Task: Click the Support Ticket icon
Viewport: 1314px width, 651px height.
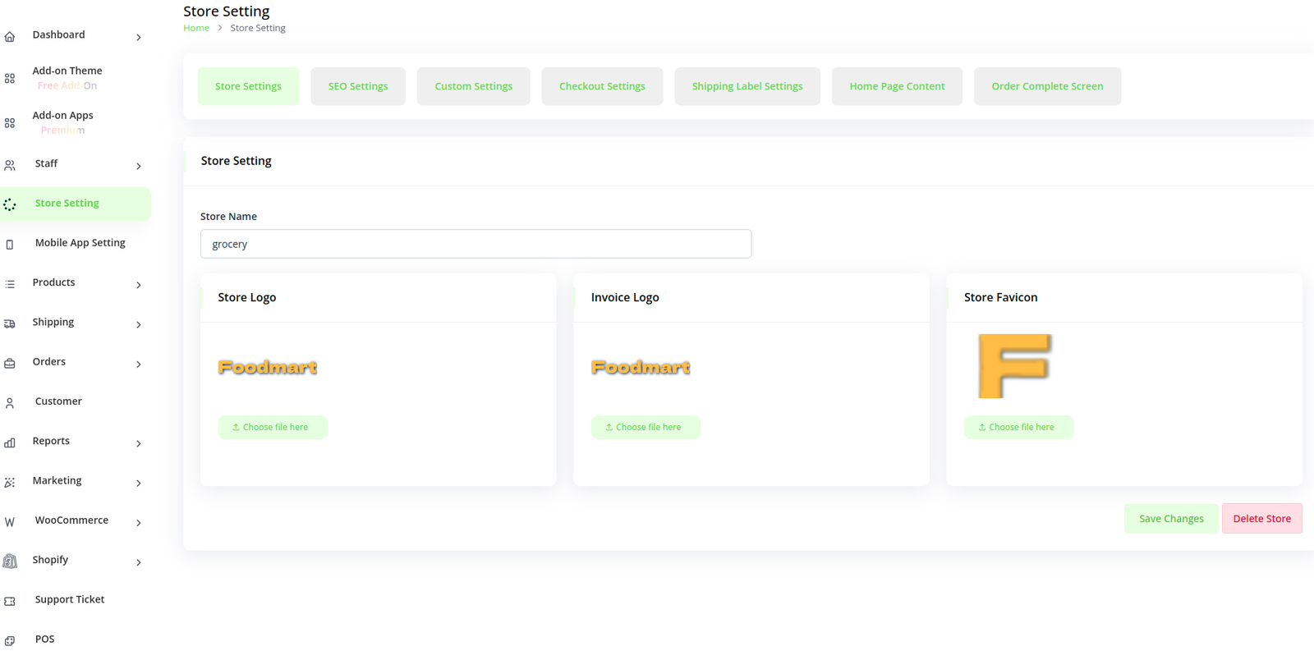Action: click(10, 602)
